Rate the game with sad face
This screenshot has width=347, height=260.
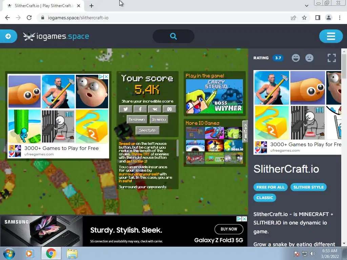click(x=309, y=58)
